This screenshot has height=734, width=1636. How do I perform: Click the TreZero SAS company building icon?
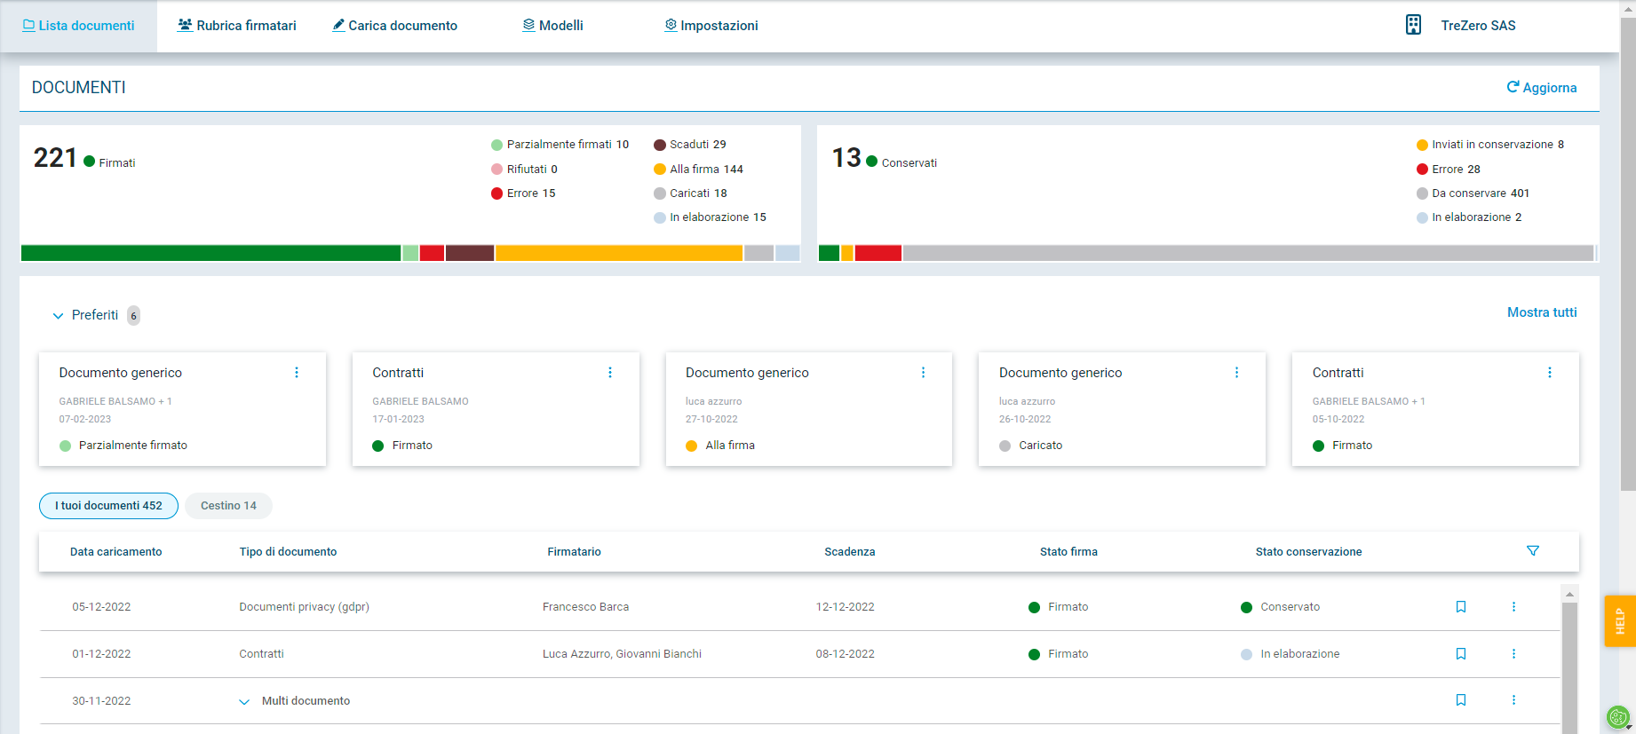tap(1413, 25)
